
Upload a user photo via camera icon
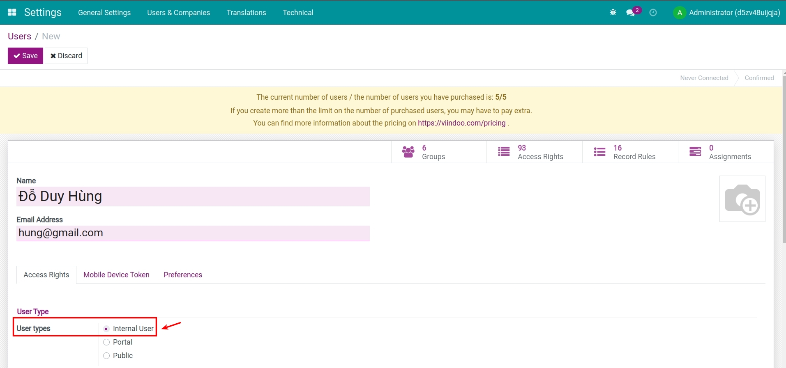coord(742,199)
